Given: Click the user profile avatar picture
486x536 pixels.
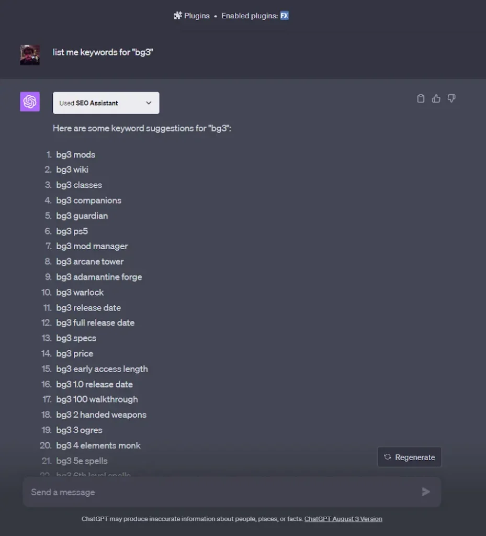Looking at the screenshot, I should point(30,54).
